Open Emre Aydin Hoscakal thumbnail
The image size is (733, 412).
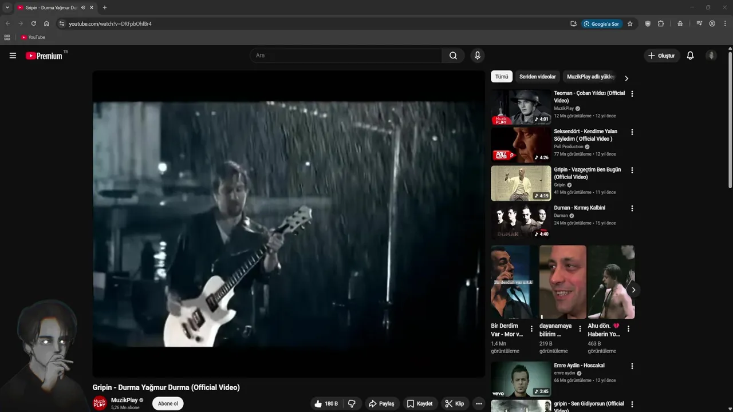[x=521, y=379]
